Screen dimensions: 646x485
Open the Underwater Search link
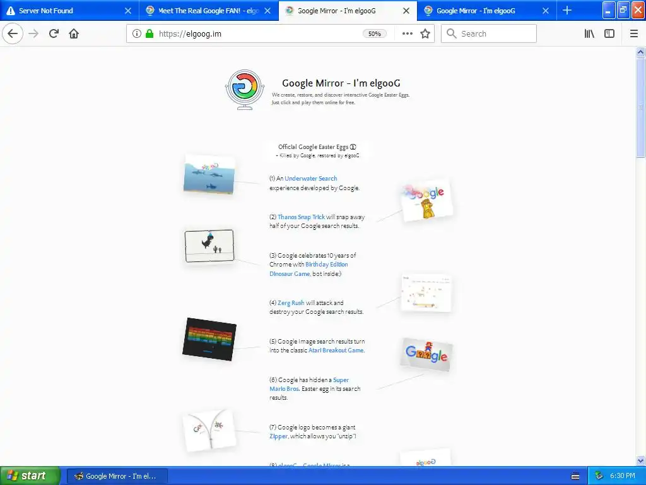(310, 179)
